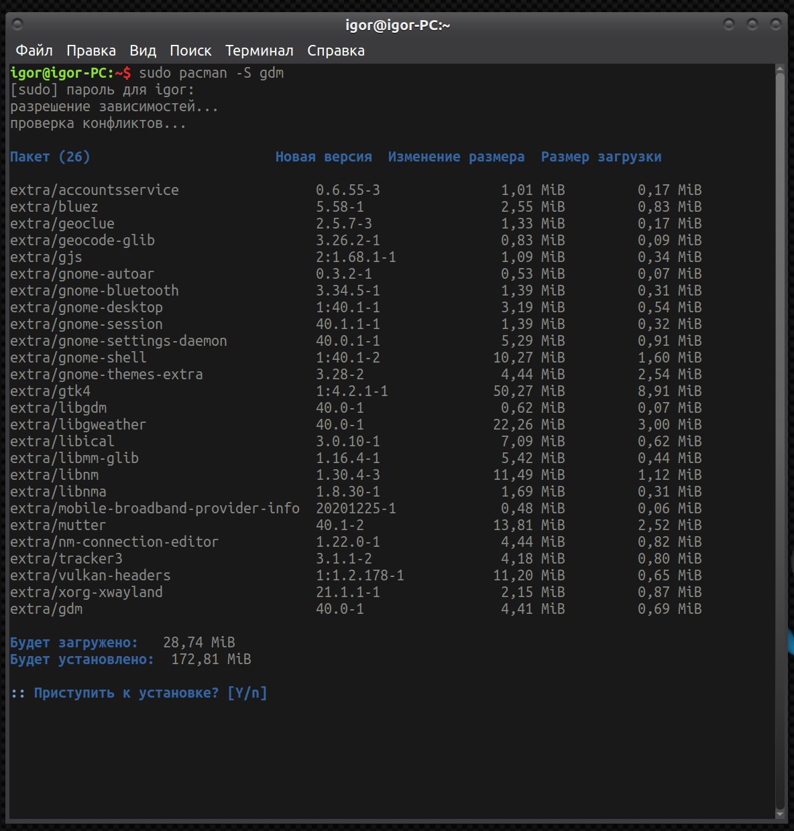Image resolution: width=794 pixels, height=831 pixels.
Task: Click the 'Новая версия' column header
Action: 324,157
